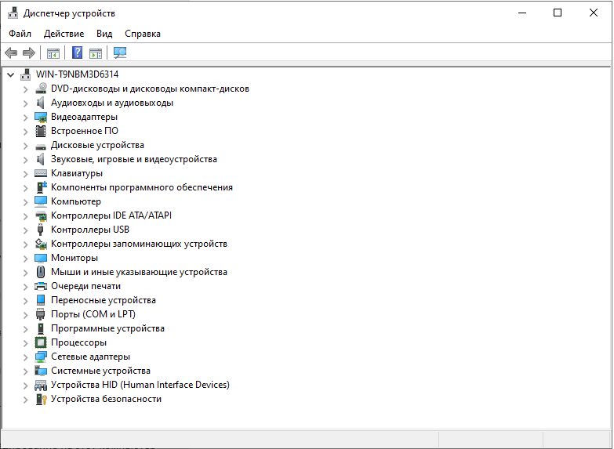Select DVD-дисководы и дисководы компакт-дисков row
Image resolution: width=614 pixels, height=449 pixels.
click(x=150, y=89)
